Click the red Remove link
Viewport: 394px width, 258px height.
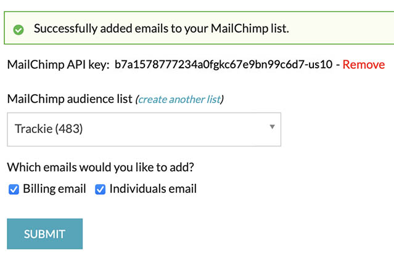click(x=364, y=65)
